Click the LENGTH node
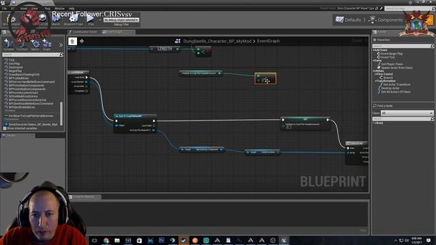 click(165, 49)
